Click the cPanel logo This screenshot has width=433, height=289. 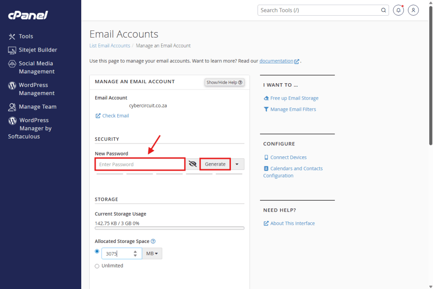pyautogui.click(x=28, y=16)
